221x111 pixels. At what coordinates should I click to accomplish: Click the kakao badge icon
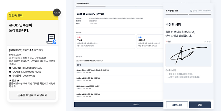(57, 13)
